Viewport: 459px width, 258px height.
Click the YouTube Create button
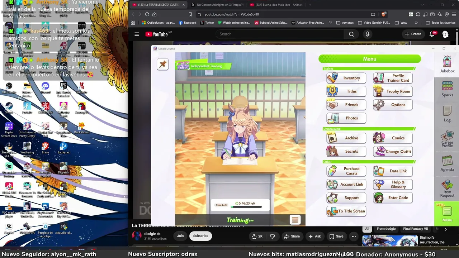[413, 34]
